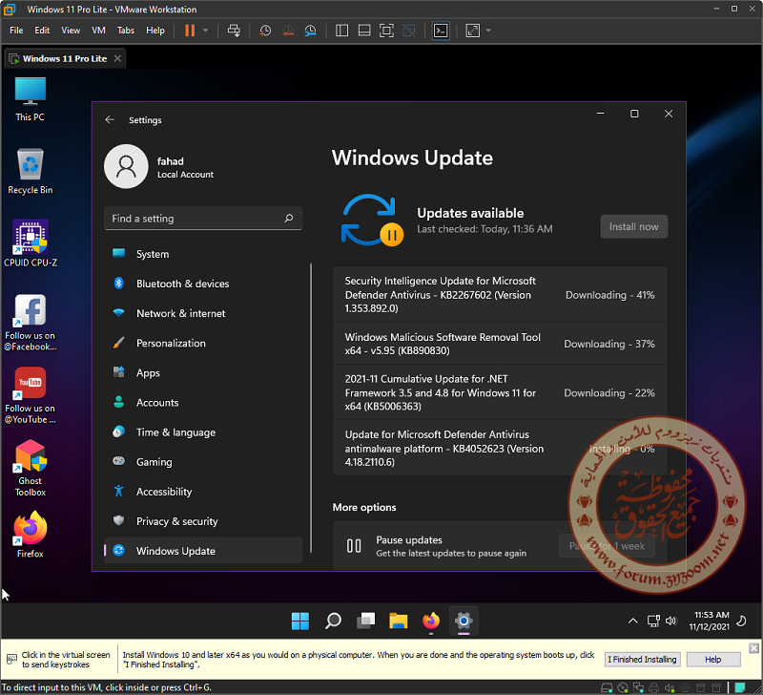
Task: Close the Windows 11 Pro Lite tab
Action: [117, 58]
